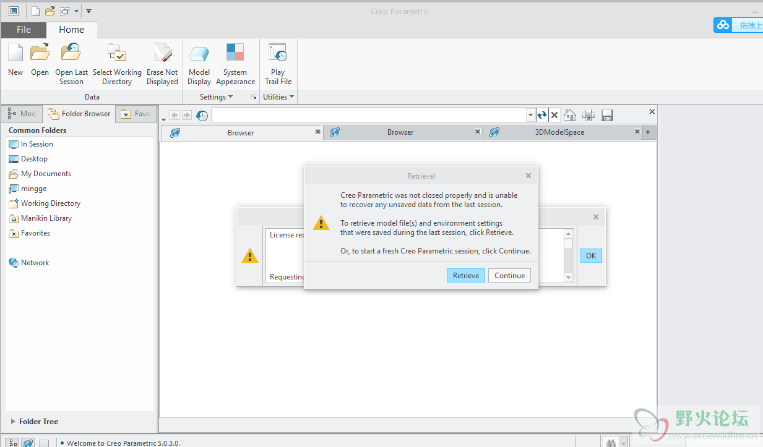The image size is (763, 447).
Task: Open Settings group dialog launcher arrow
Action: [x=254, y=97]
